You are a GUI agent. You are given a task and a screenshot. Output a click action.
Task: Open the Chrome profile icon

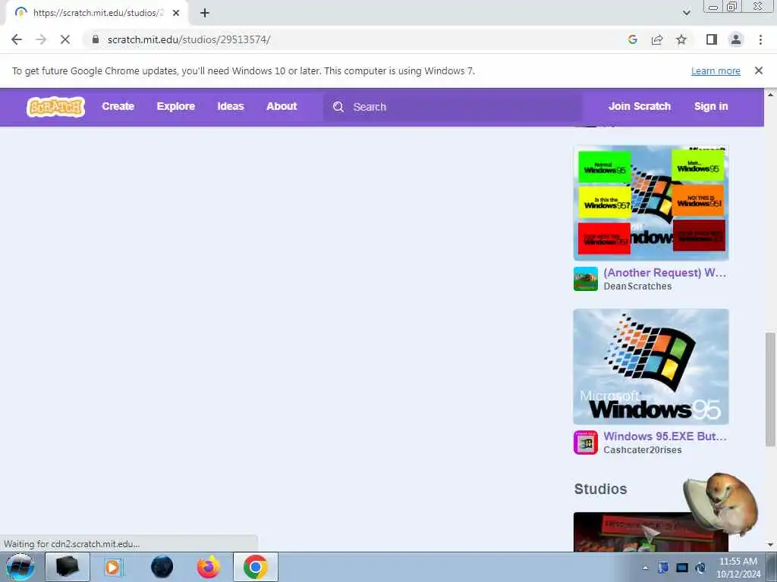[x=736, y=39]
